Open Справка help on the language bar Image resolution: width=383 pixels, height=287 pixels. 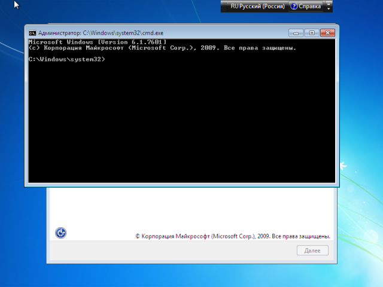pyautogui.click(x=306, y=7)
